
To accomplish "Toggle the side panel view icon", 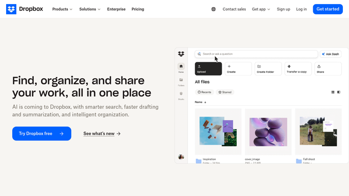I will point(339,92).
